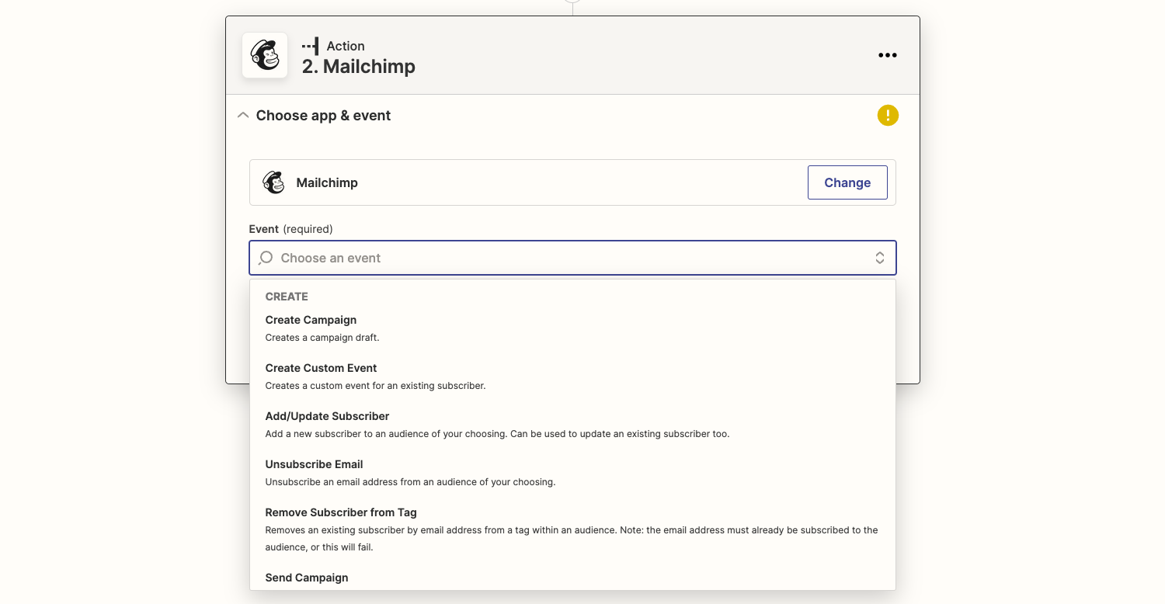
Task: Pick the Add/Update Subscriber event
Action: pos(327,416)
